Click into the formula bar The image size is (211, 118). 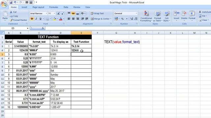128,28
